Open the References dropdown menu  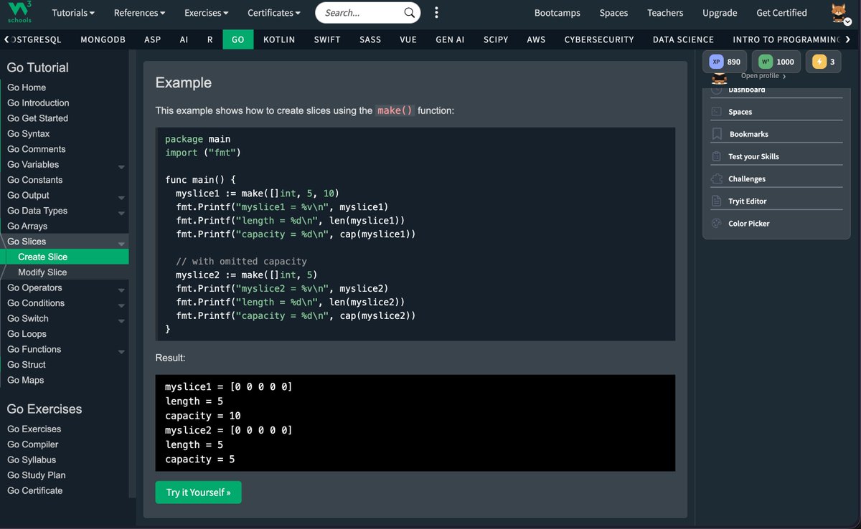(139, 13)
